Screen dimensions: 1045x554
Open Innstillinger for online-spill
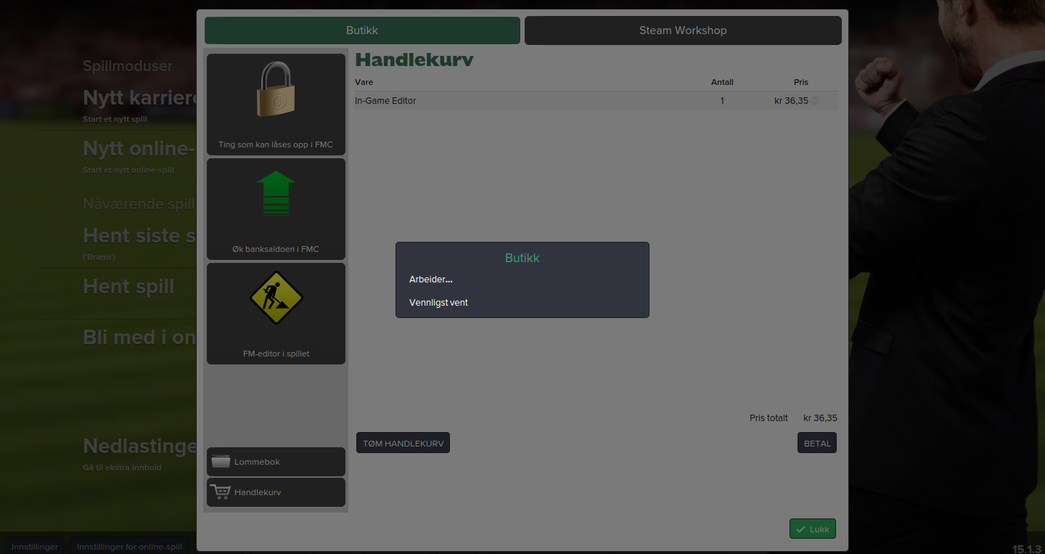click(x=131, y=546)
